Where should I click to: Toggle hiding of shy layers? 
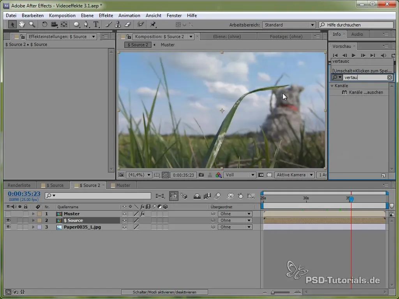click(197, 196)
